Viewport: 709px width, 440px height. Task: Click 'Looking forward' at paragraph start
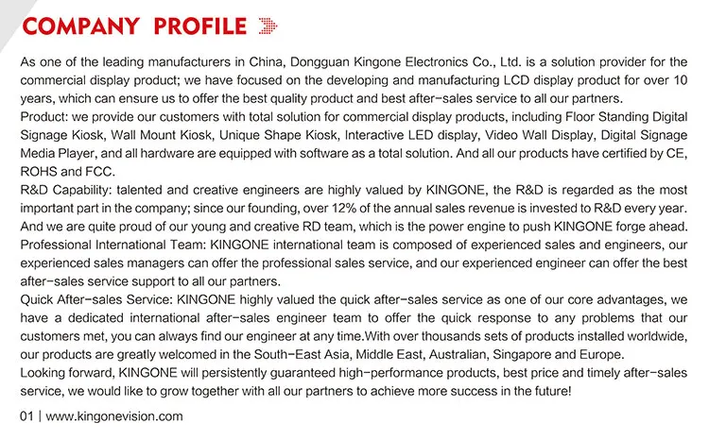(x=67, y=373)
